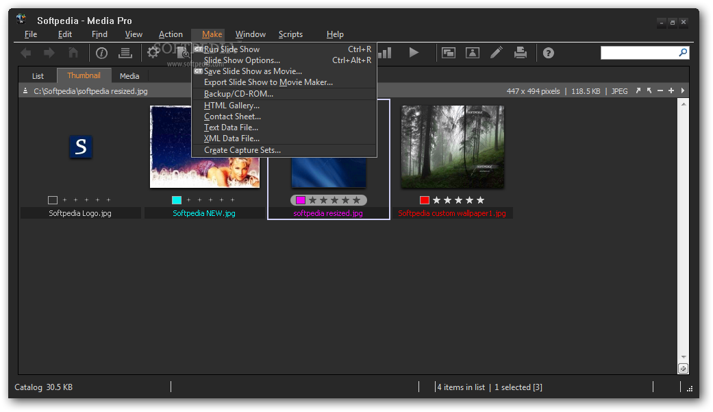Click the small icon below the scrollbar
Image resolution: width=713 pixels, height=412 pixels.
pyautogui.click(x=683, y=369)
